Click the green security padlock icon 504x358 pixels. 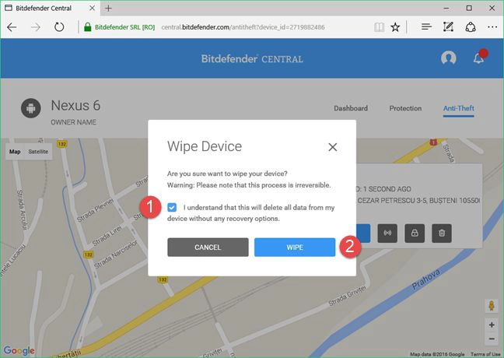[87, 27]
